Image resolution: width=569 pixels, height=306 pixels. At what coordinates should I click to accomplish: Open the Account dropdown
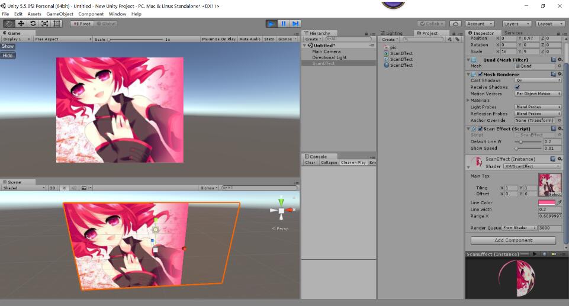(x=480, y=24)
